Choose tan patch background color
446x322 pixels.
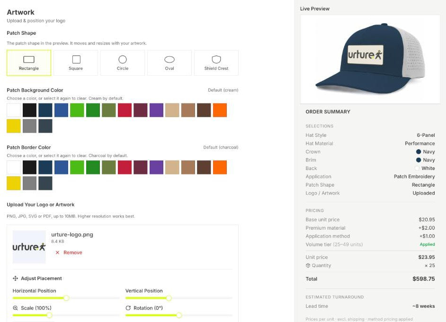point(172,110)
